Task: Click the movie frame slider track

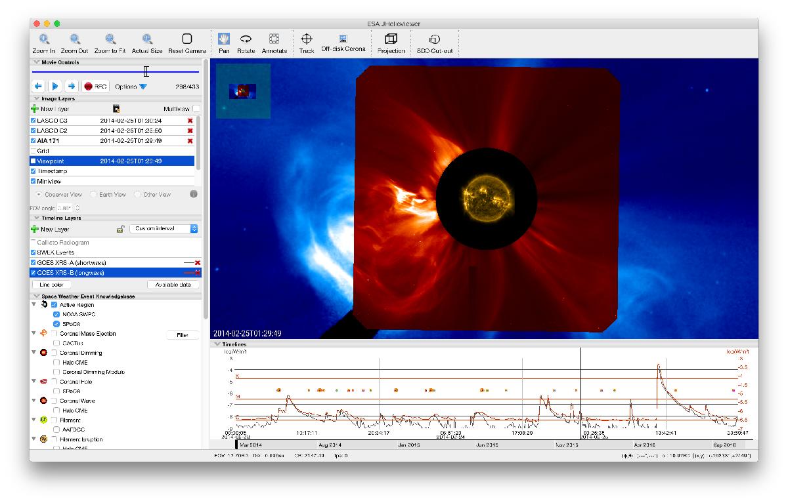Action: [85, 71]
